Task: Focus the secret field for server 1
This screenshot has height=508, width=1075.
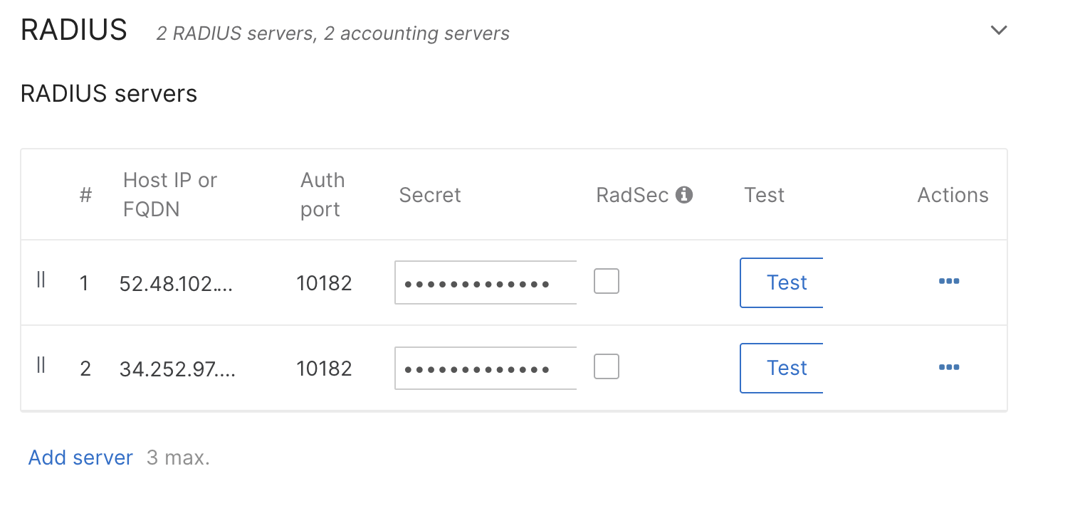Action: coord(486,282)
